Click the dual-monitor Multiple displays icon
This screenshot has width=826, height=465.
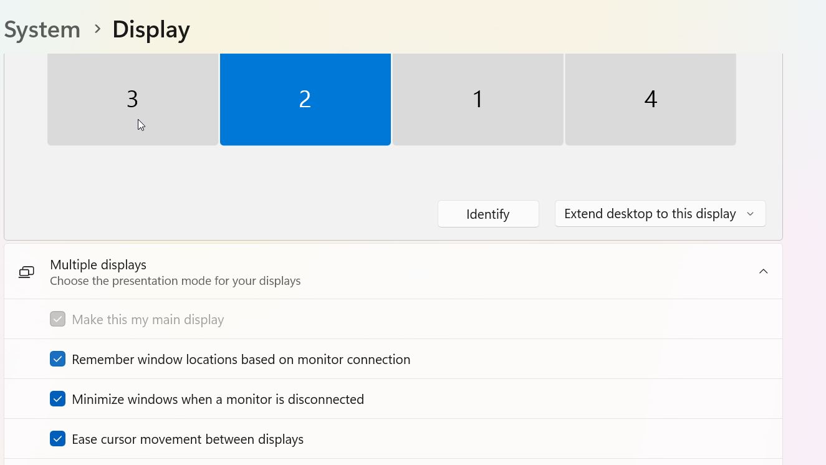coord(26,272)
